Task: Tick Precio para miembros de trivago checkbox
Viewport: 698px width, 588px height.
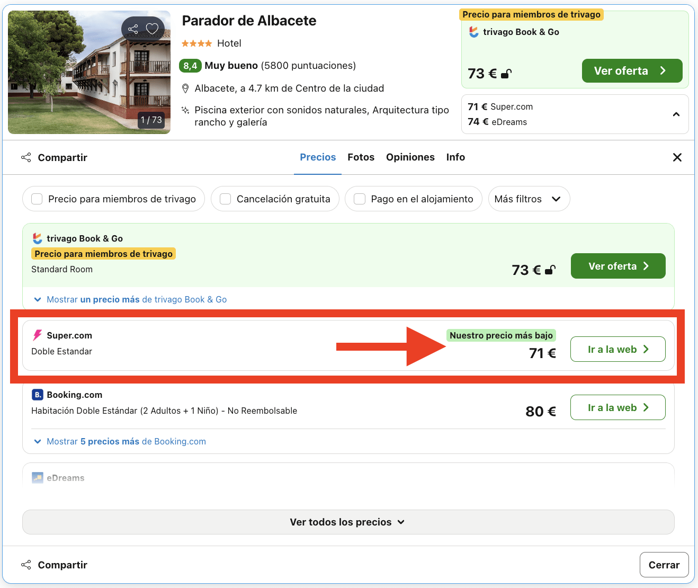Action: click(x=37, y=199)
